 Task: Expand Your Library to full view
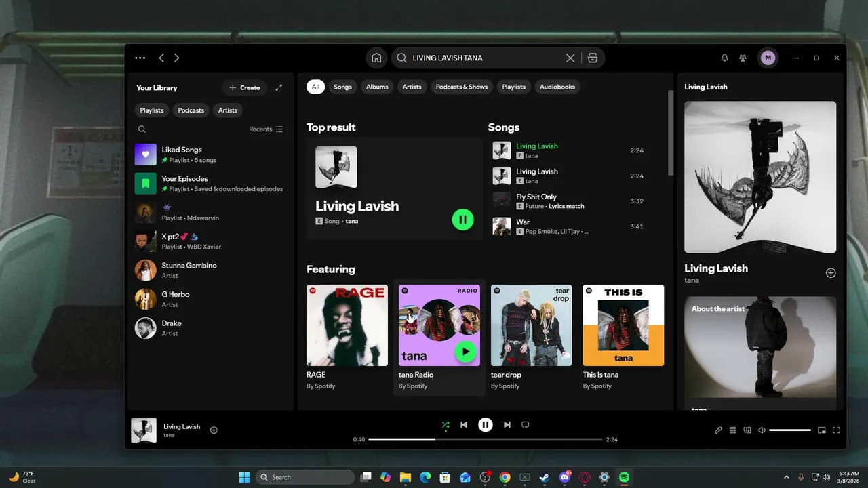click(x=279, y=87)
